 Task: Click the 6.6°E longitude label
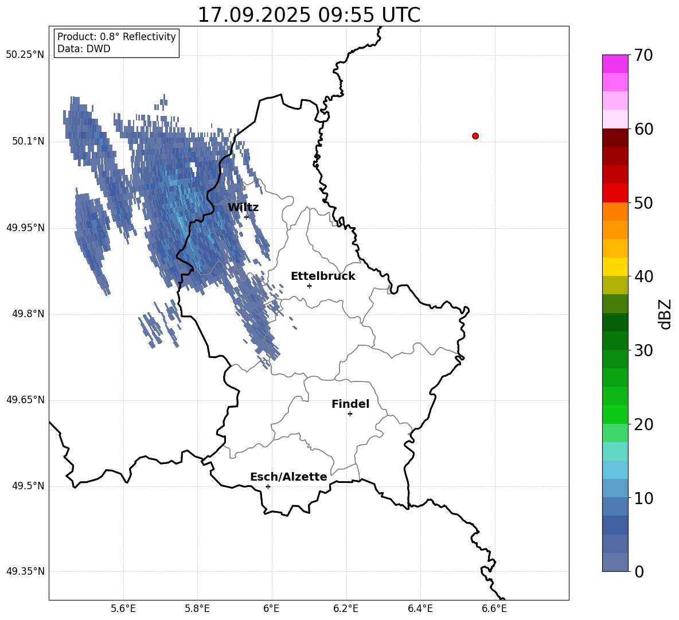pos(494,609)
